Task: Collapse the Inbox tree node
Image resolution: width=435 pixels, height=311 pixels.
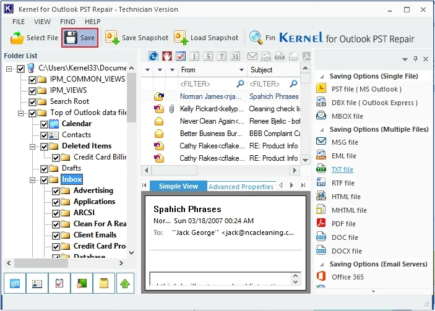Action: [32, 180]
